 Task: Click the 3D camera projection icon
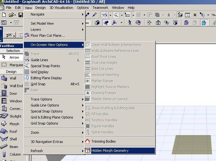tap(106, 23)
